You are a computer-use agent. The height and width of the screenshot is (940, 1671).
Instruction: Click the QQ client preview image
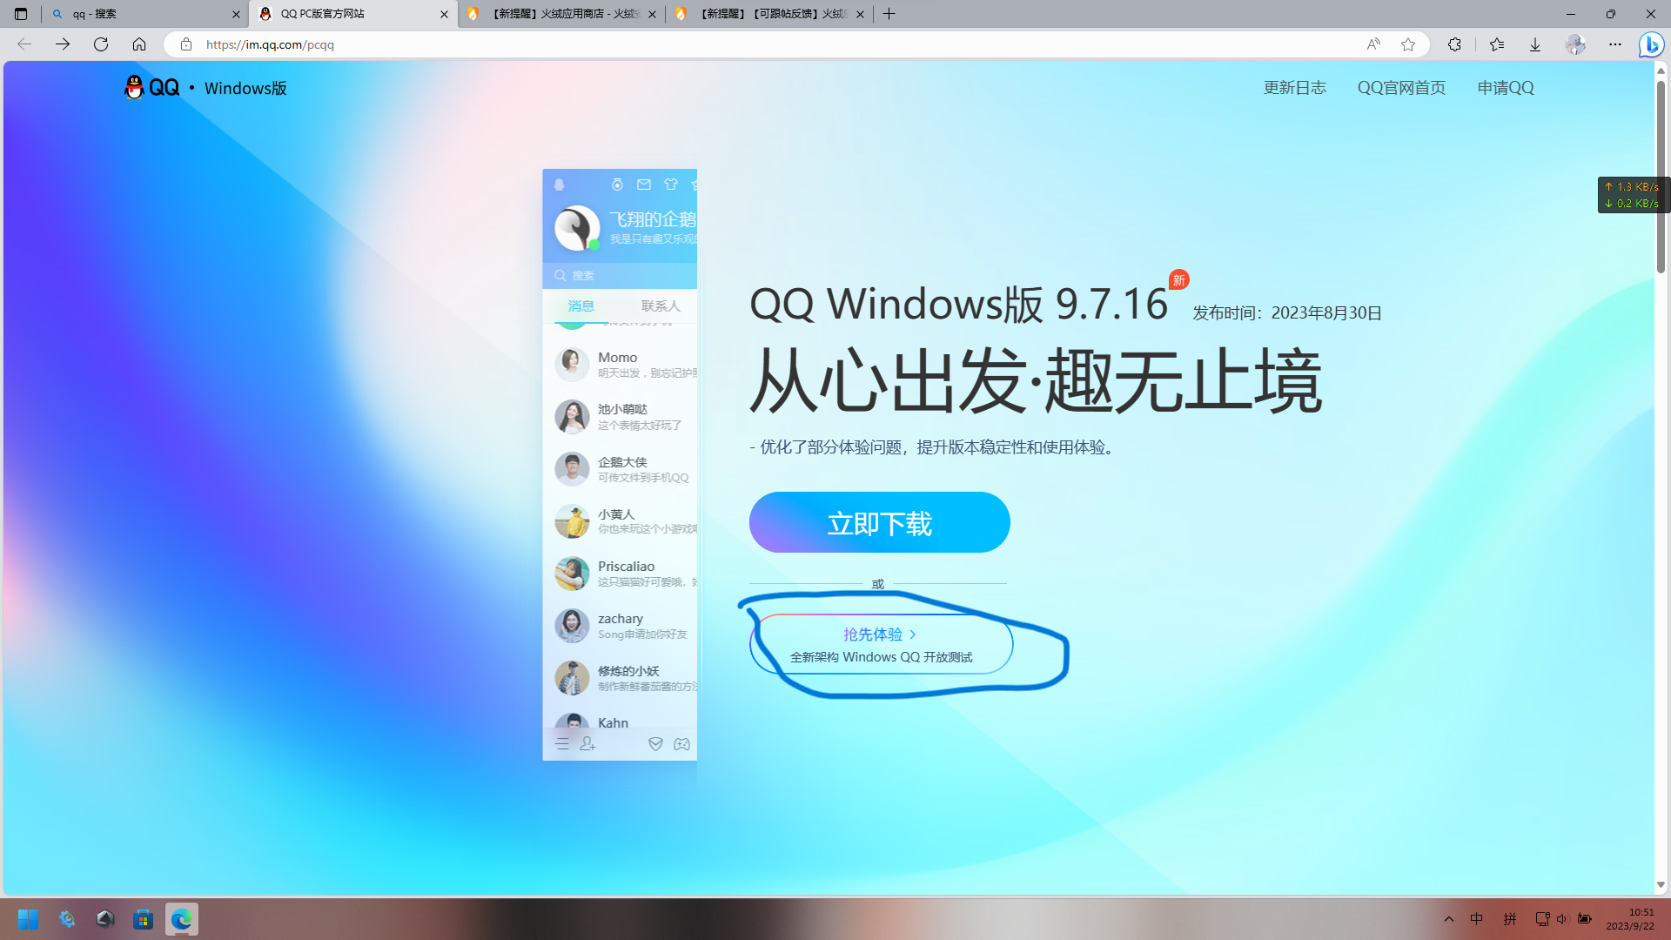[x=620, y=465]
